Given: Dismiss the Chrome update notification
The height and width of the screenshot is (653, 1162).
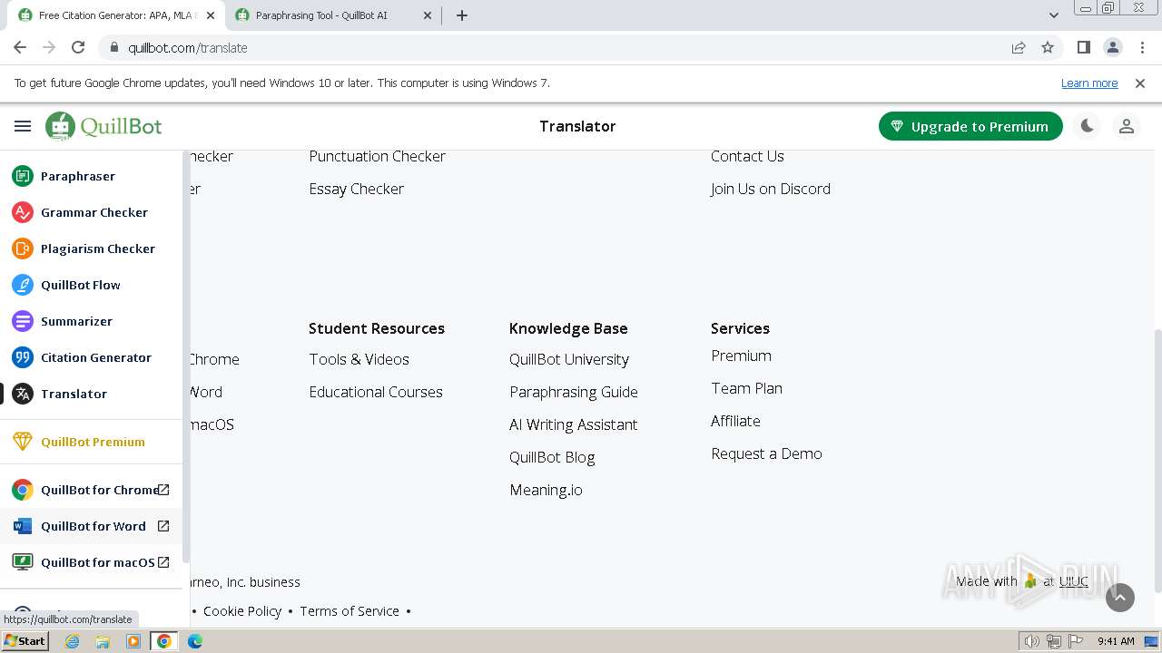Looking at the screenshot, I should [x=1140, y=83].
